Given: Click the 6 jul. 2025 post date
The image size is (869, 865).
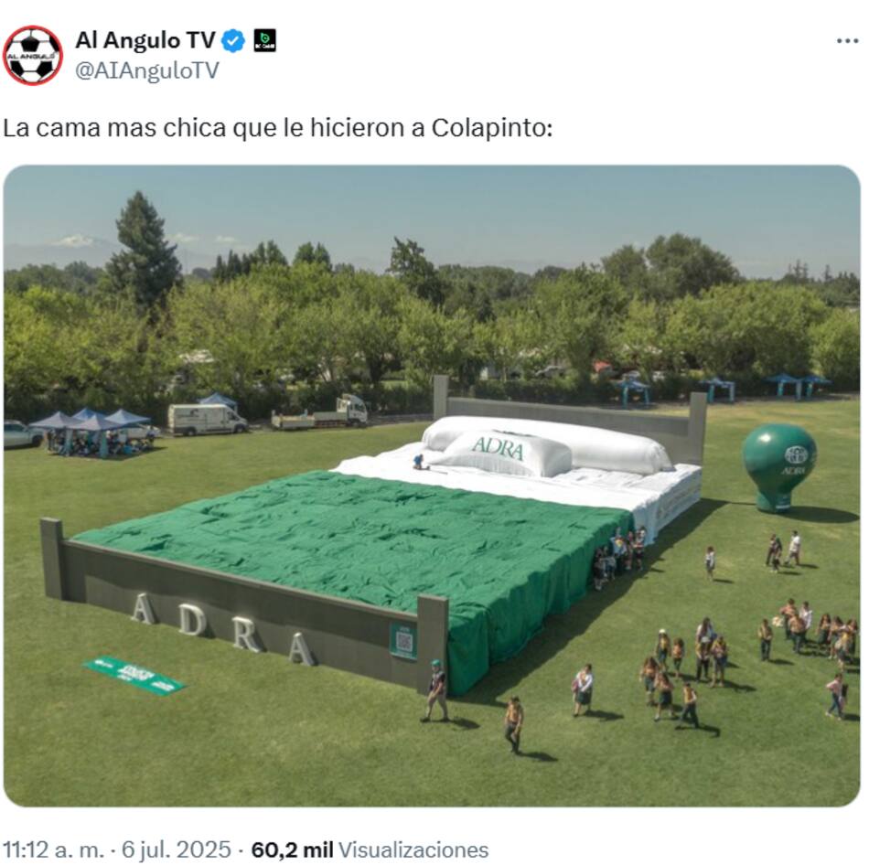Looking at the screenshot, I should coord(177,849).
